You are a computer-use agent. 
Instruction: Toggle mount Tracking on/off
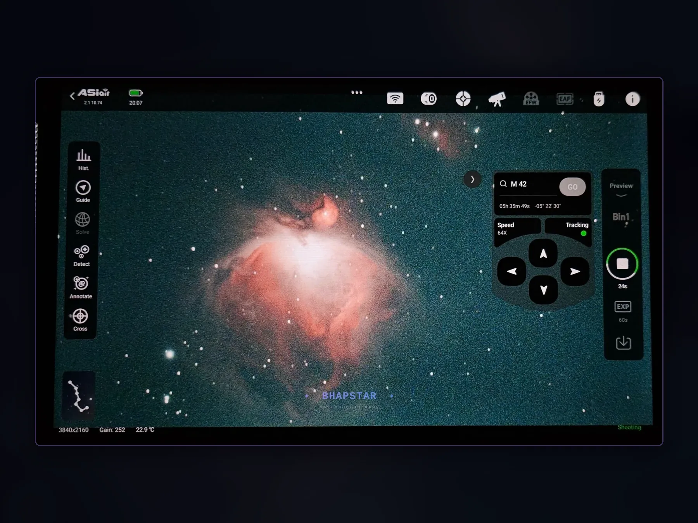568,229
